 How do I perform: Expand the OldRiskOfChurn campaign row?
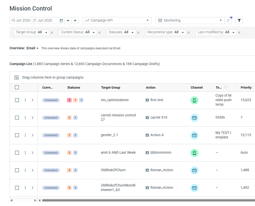click(x=33, y=170)
